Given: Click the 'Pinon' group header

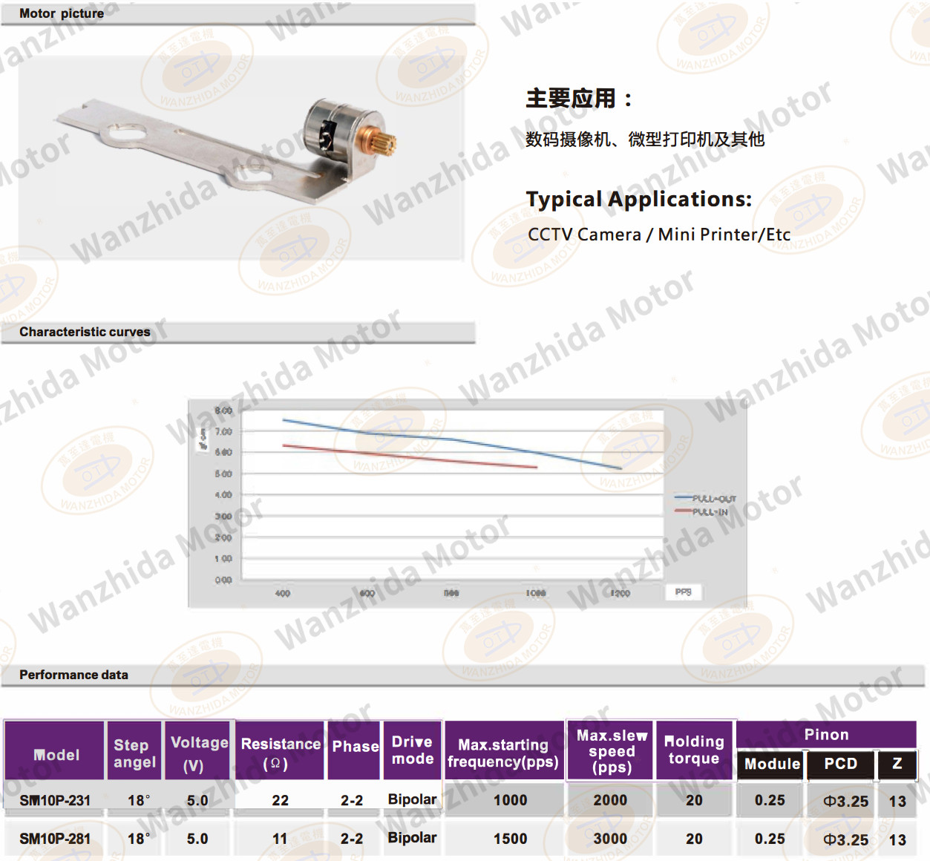Looking at the screenshot, I should [826, 735].
